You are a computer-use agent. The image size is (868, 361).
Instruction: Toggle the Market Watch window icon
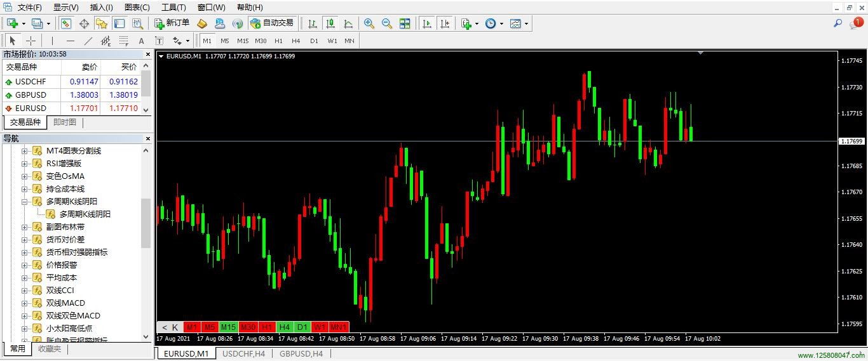click(x=66, y=23)
